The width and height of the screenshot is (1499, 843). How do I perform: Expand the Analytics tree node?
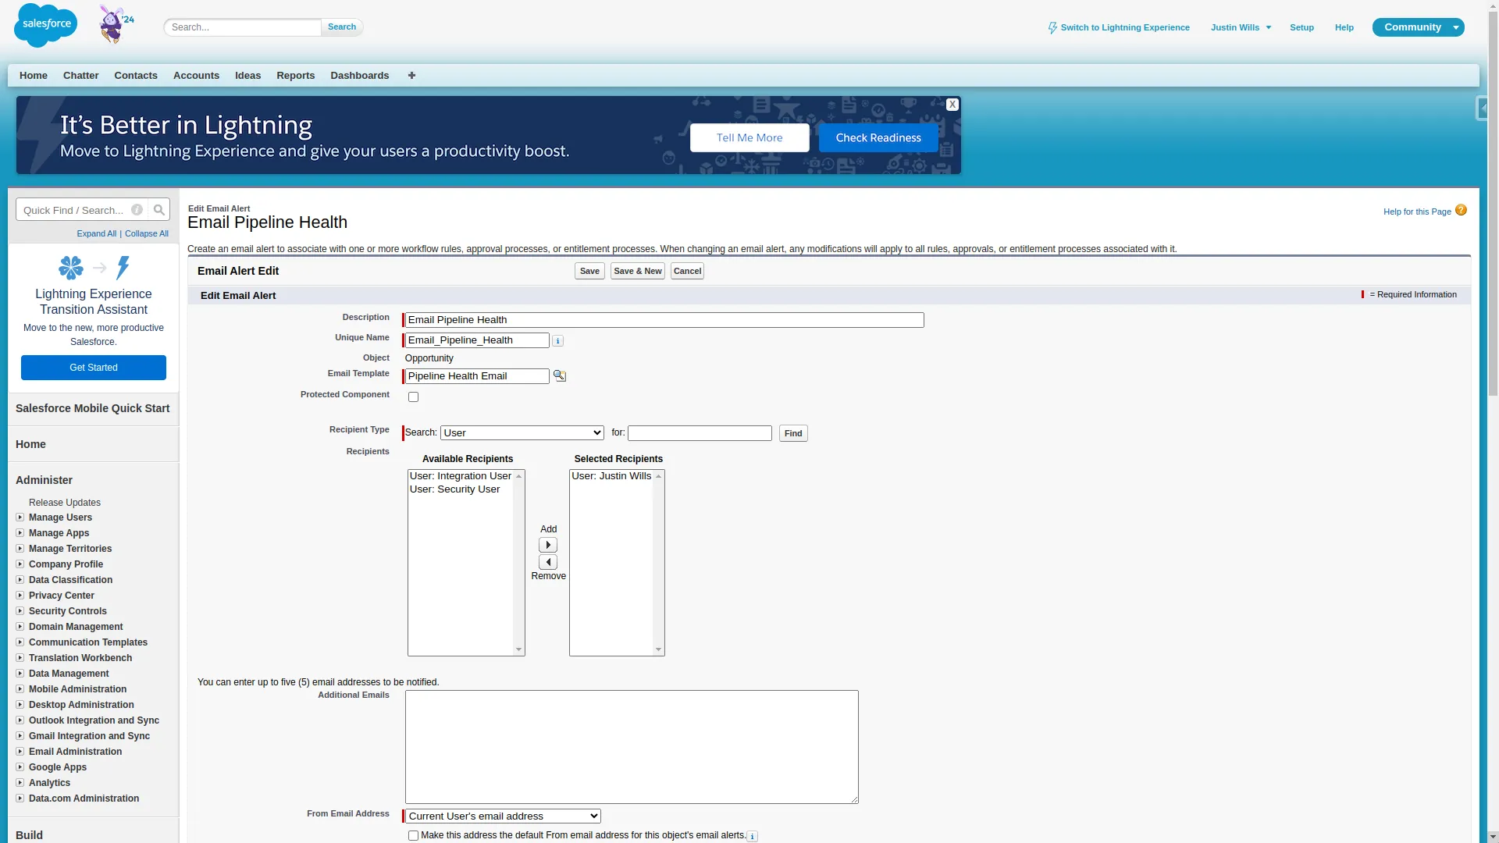tap(20, 783)
